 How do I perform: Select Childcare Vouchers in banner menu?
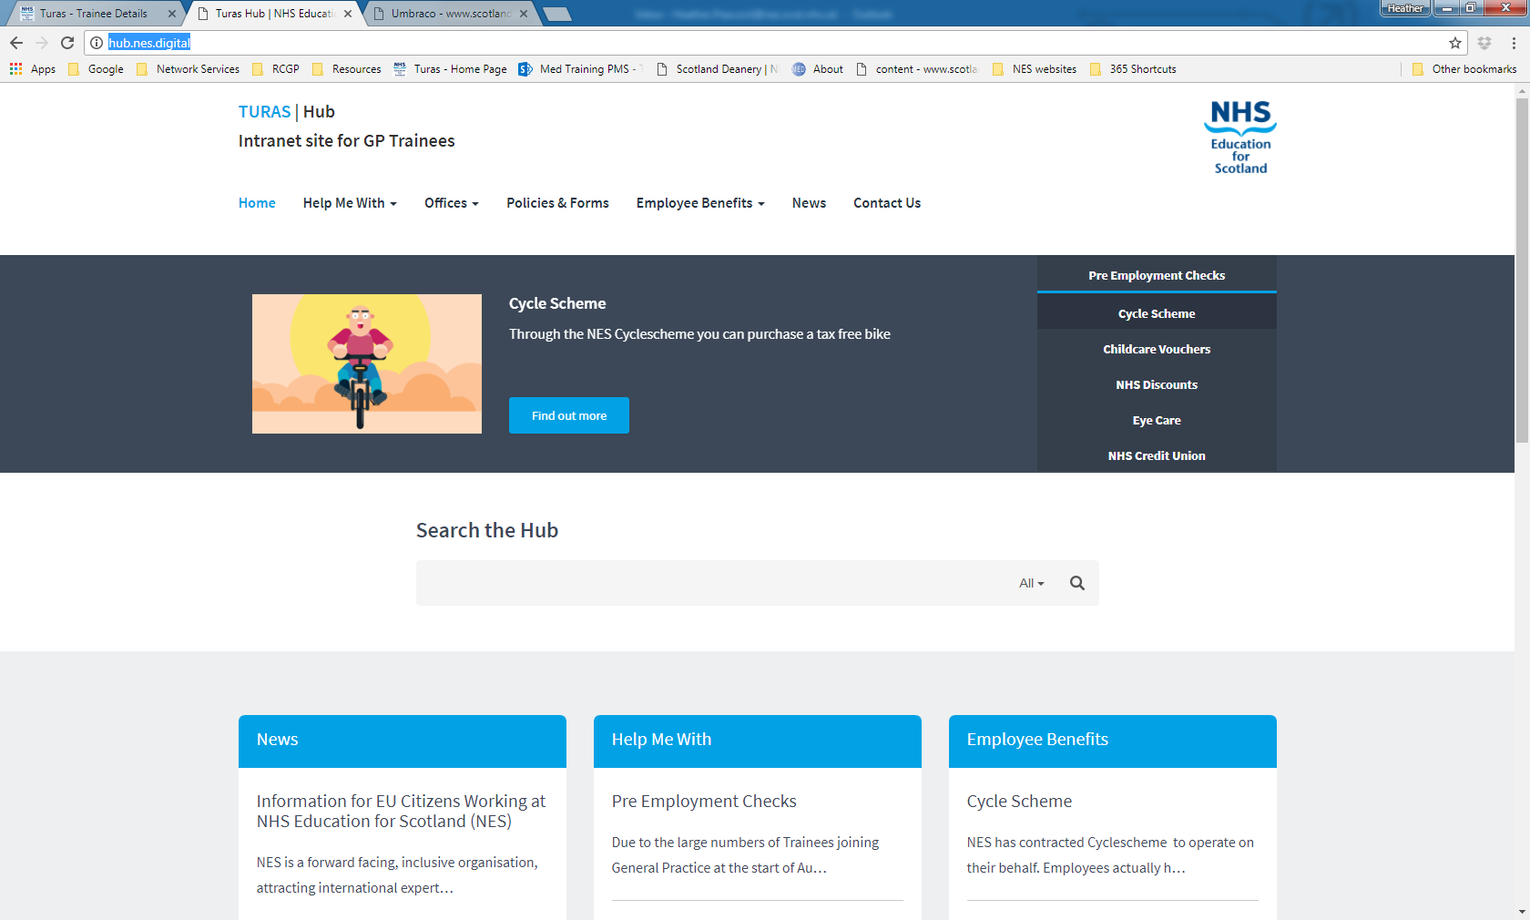1157,349
